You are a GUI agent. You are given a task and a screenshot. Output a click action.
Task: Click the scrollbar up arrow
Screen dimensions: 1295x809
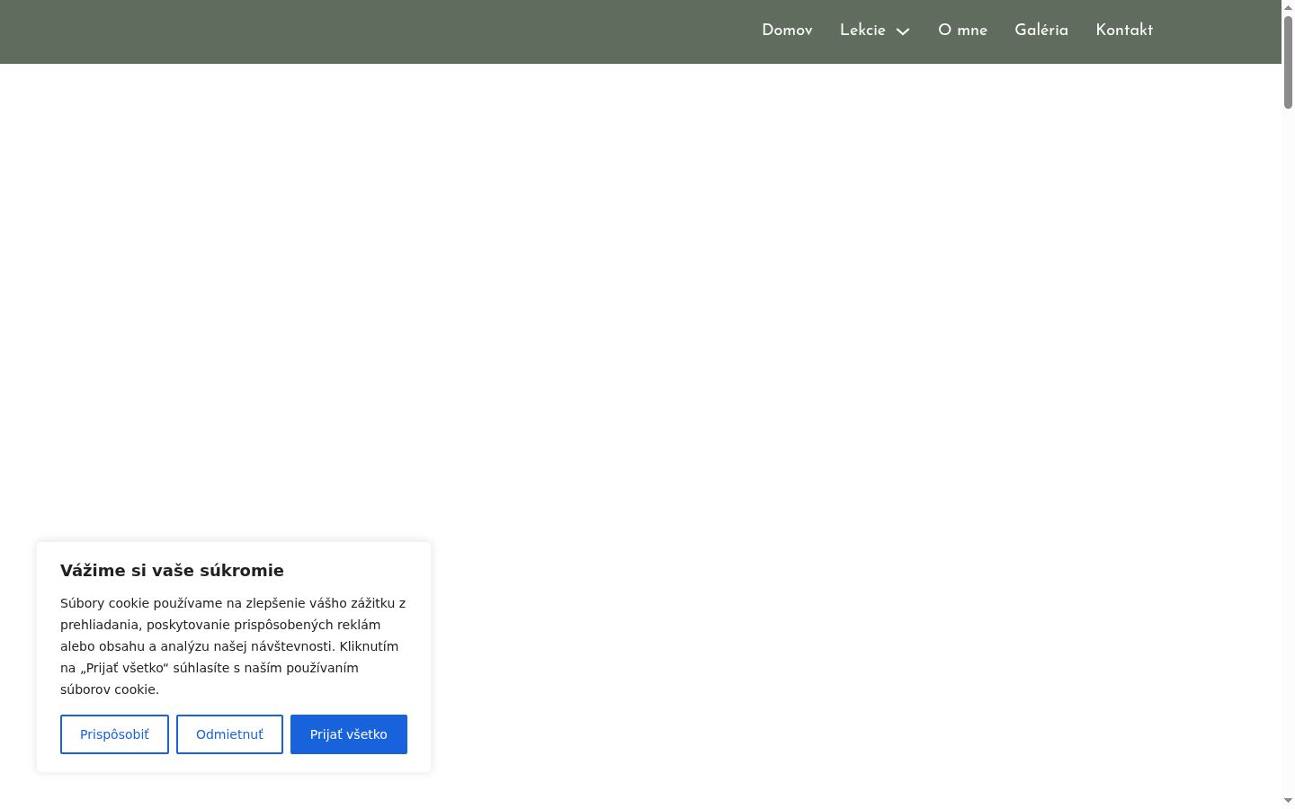point(1288,6)
